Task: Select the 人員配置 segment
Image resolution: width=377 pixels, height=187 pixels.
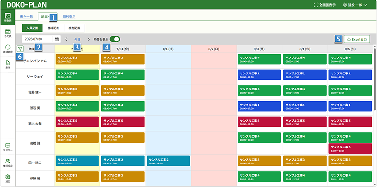Action: tap(32, 28)
